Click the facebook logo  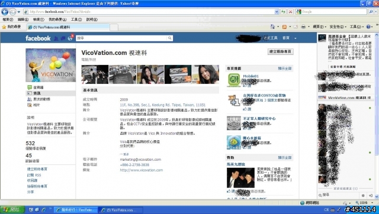38,38
